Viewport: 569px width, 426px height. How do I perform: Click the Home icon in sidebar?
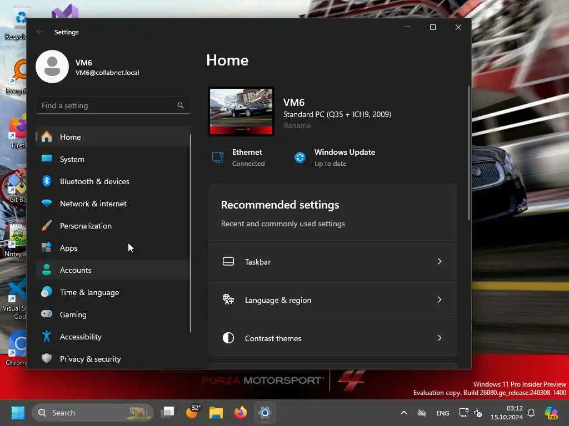(47, 137)
